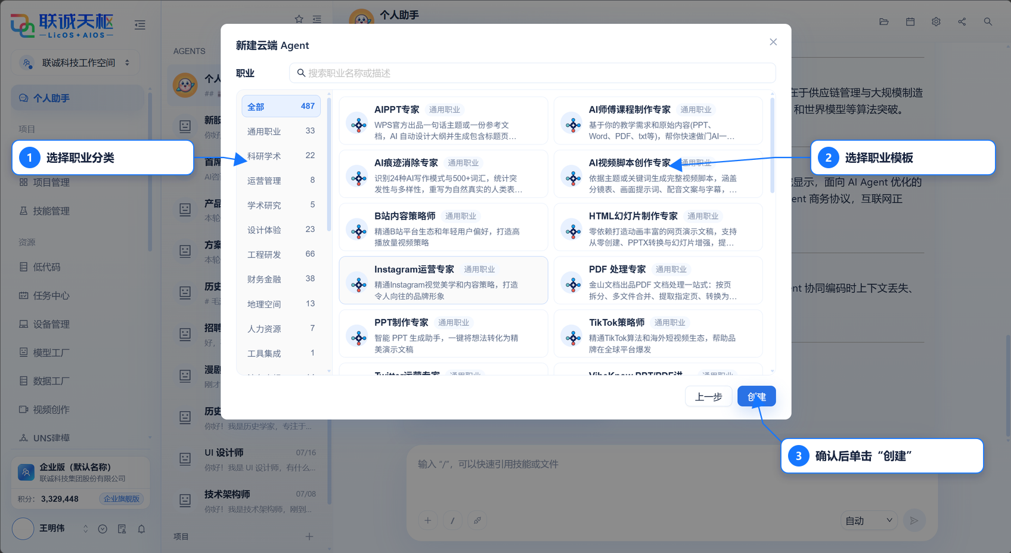Choose the AIPPT专家 template card
This screenshot has width=1011, height=553.
click(x=444, y=121)
